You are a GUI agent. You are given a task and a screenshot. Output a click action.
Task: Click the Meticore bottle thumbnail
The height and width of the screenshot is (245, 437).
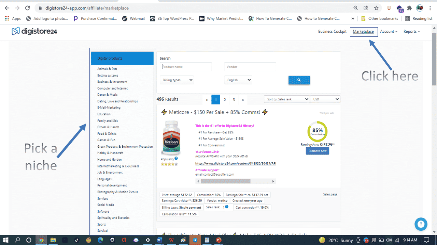171,138
